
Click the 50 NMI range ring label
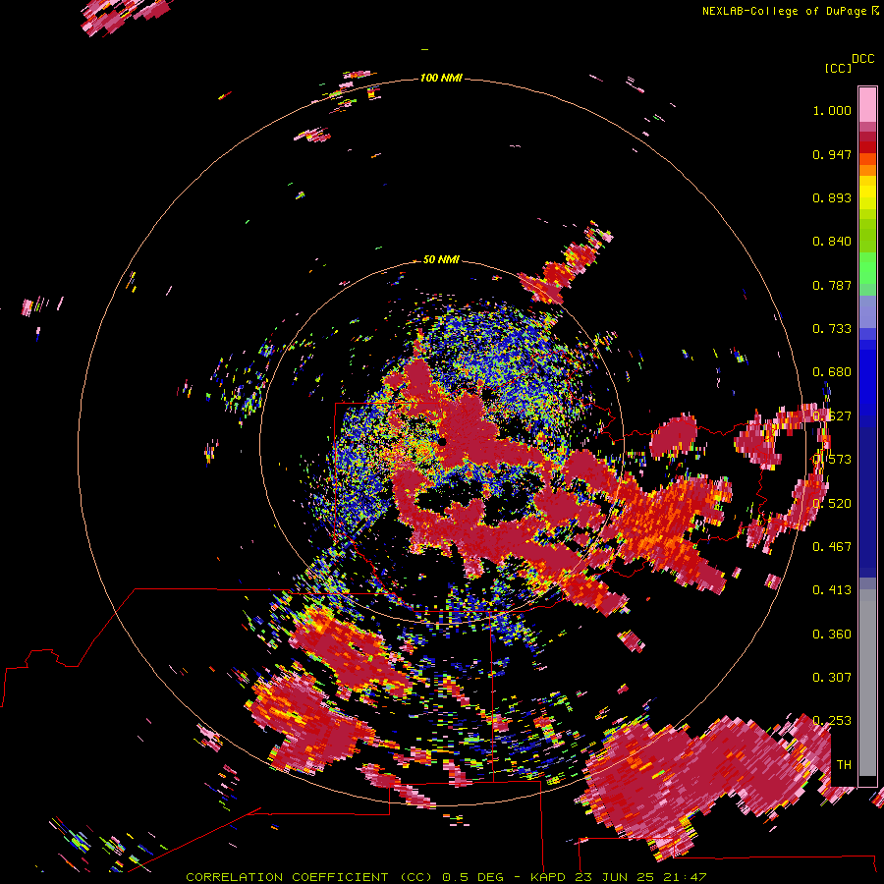coord(441,259)
